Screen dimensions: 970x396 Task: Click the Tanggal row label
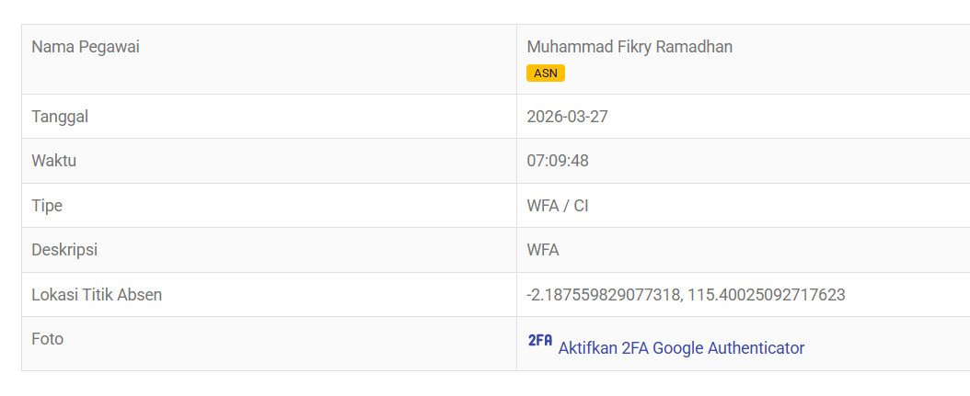coord(60,117)
